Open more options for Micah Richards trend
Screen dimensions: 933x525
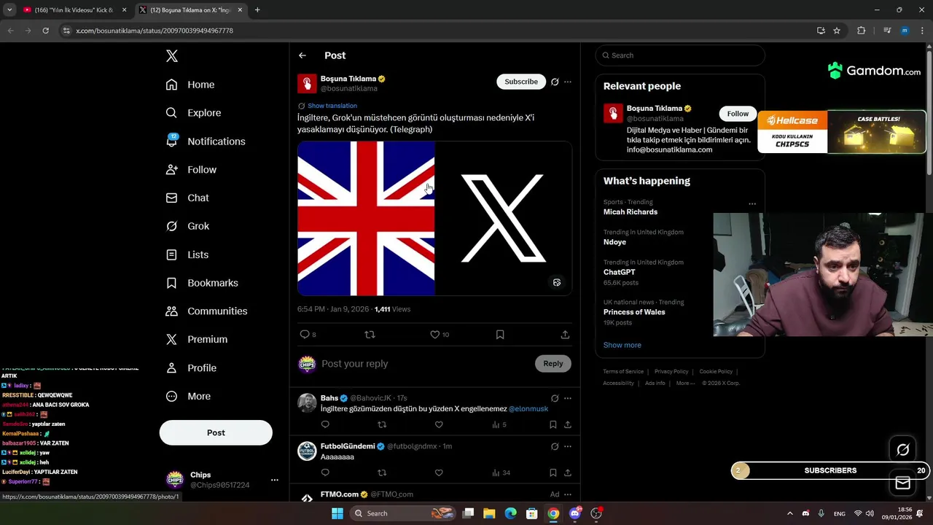752,203
